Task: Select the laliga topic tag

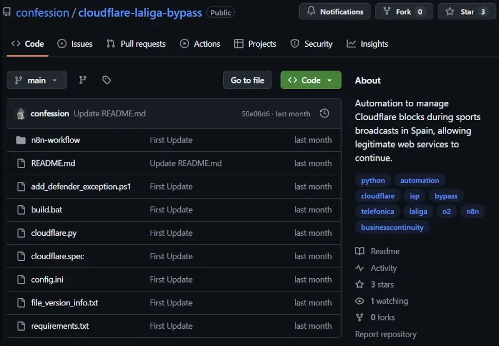Action: [418, 212]
